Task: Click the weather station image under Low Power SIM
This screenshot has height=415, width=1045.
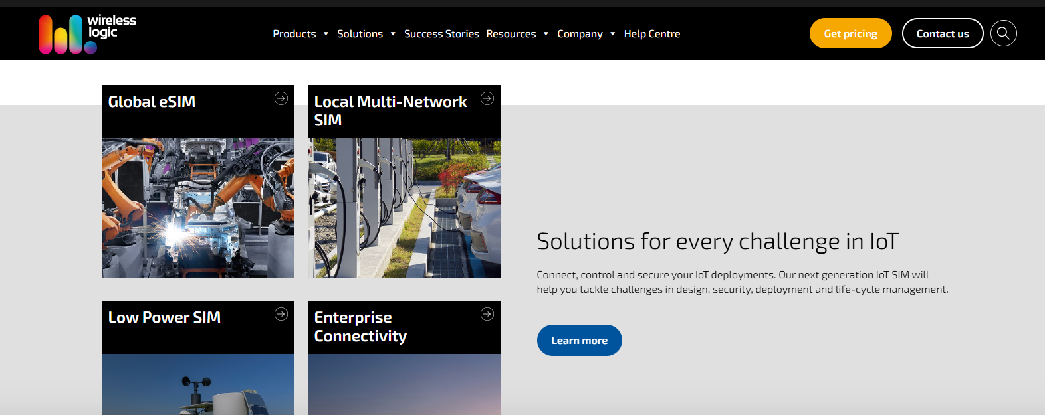Action: 198,384
